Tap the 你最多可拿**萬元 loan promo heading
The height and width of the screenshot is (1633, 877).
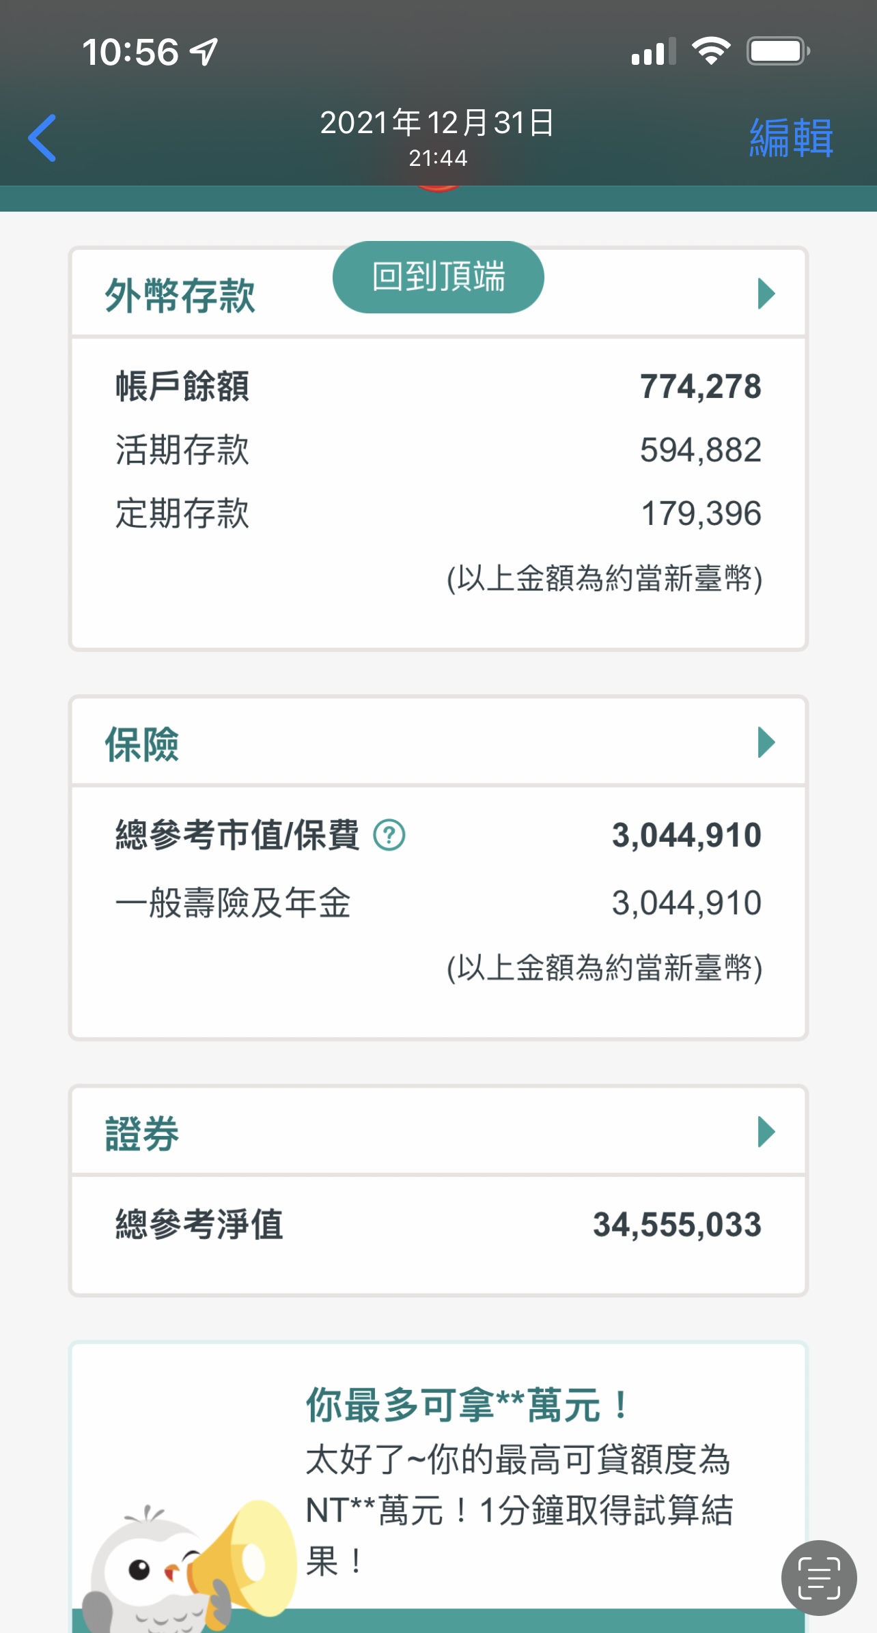(467, 1405)
